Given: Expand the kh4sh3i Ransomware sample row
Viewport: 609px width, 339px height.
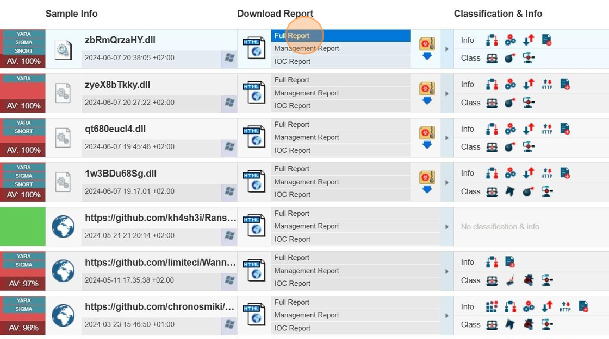Looking at the screenshot, I should (x=447, y=226).
